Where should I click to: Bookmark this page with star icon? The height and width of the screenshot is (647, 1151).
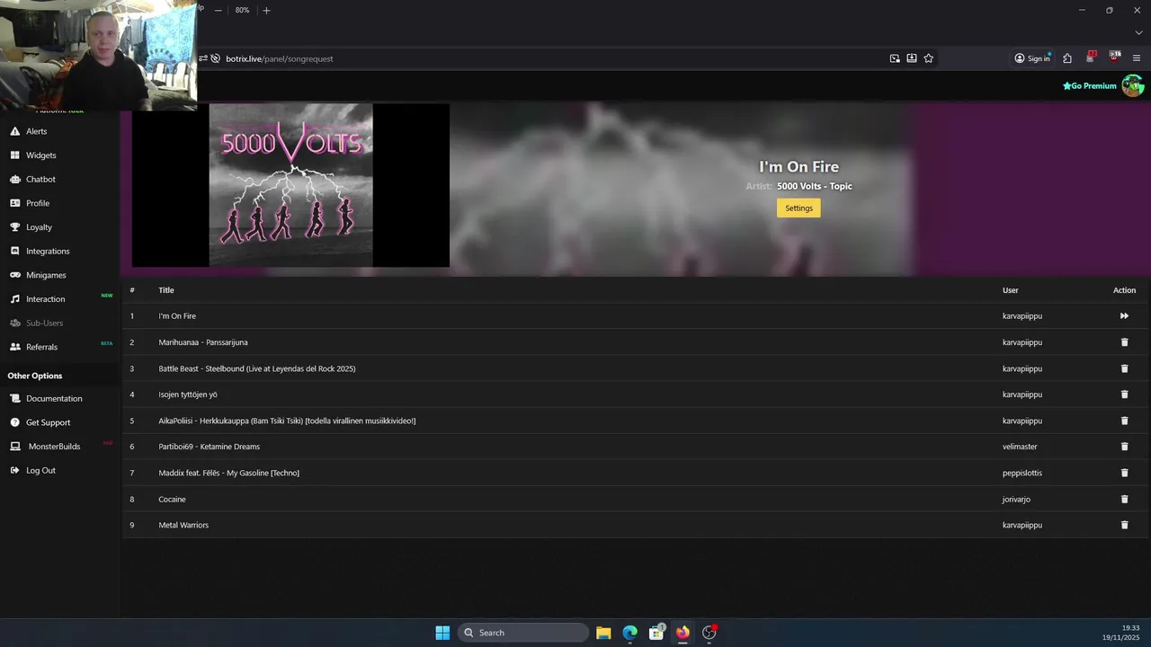(x=929, y=58)
